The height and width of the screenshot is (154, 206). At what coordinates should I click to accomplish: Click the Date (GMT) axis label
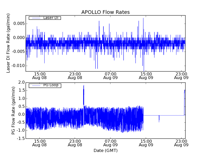pos(106,150)
